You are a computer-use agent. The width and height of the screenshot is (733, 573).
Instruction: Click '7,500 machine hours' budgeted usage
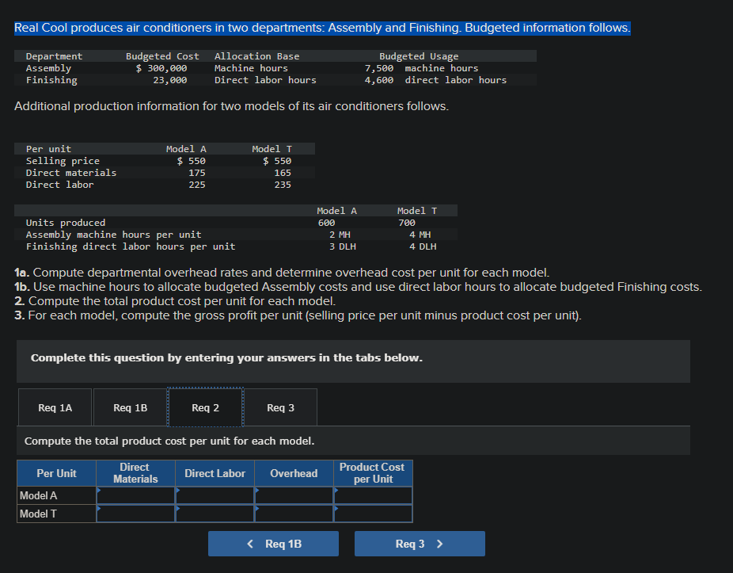point(422,68)
